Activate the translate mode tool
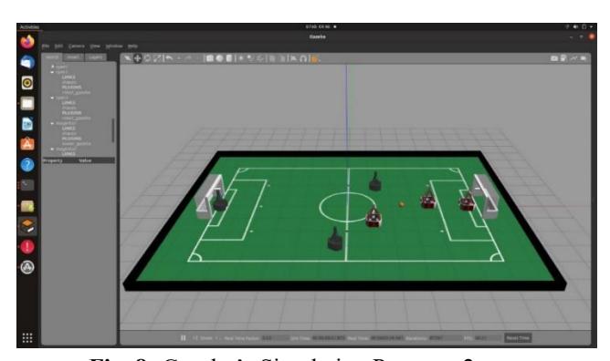This screenshot has width=610, height=361. pos(137,58)
